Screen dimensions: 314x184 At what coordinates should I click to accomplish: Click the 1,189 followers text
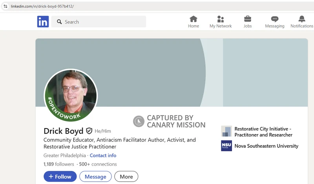[x=58, y=164]
